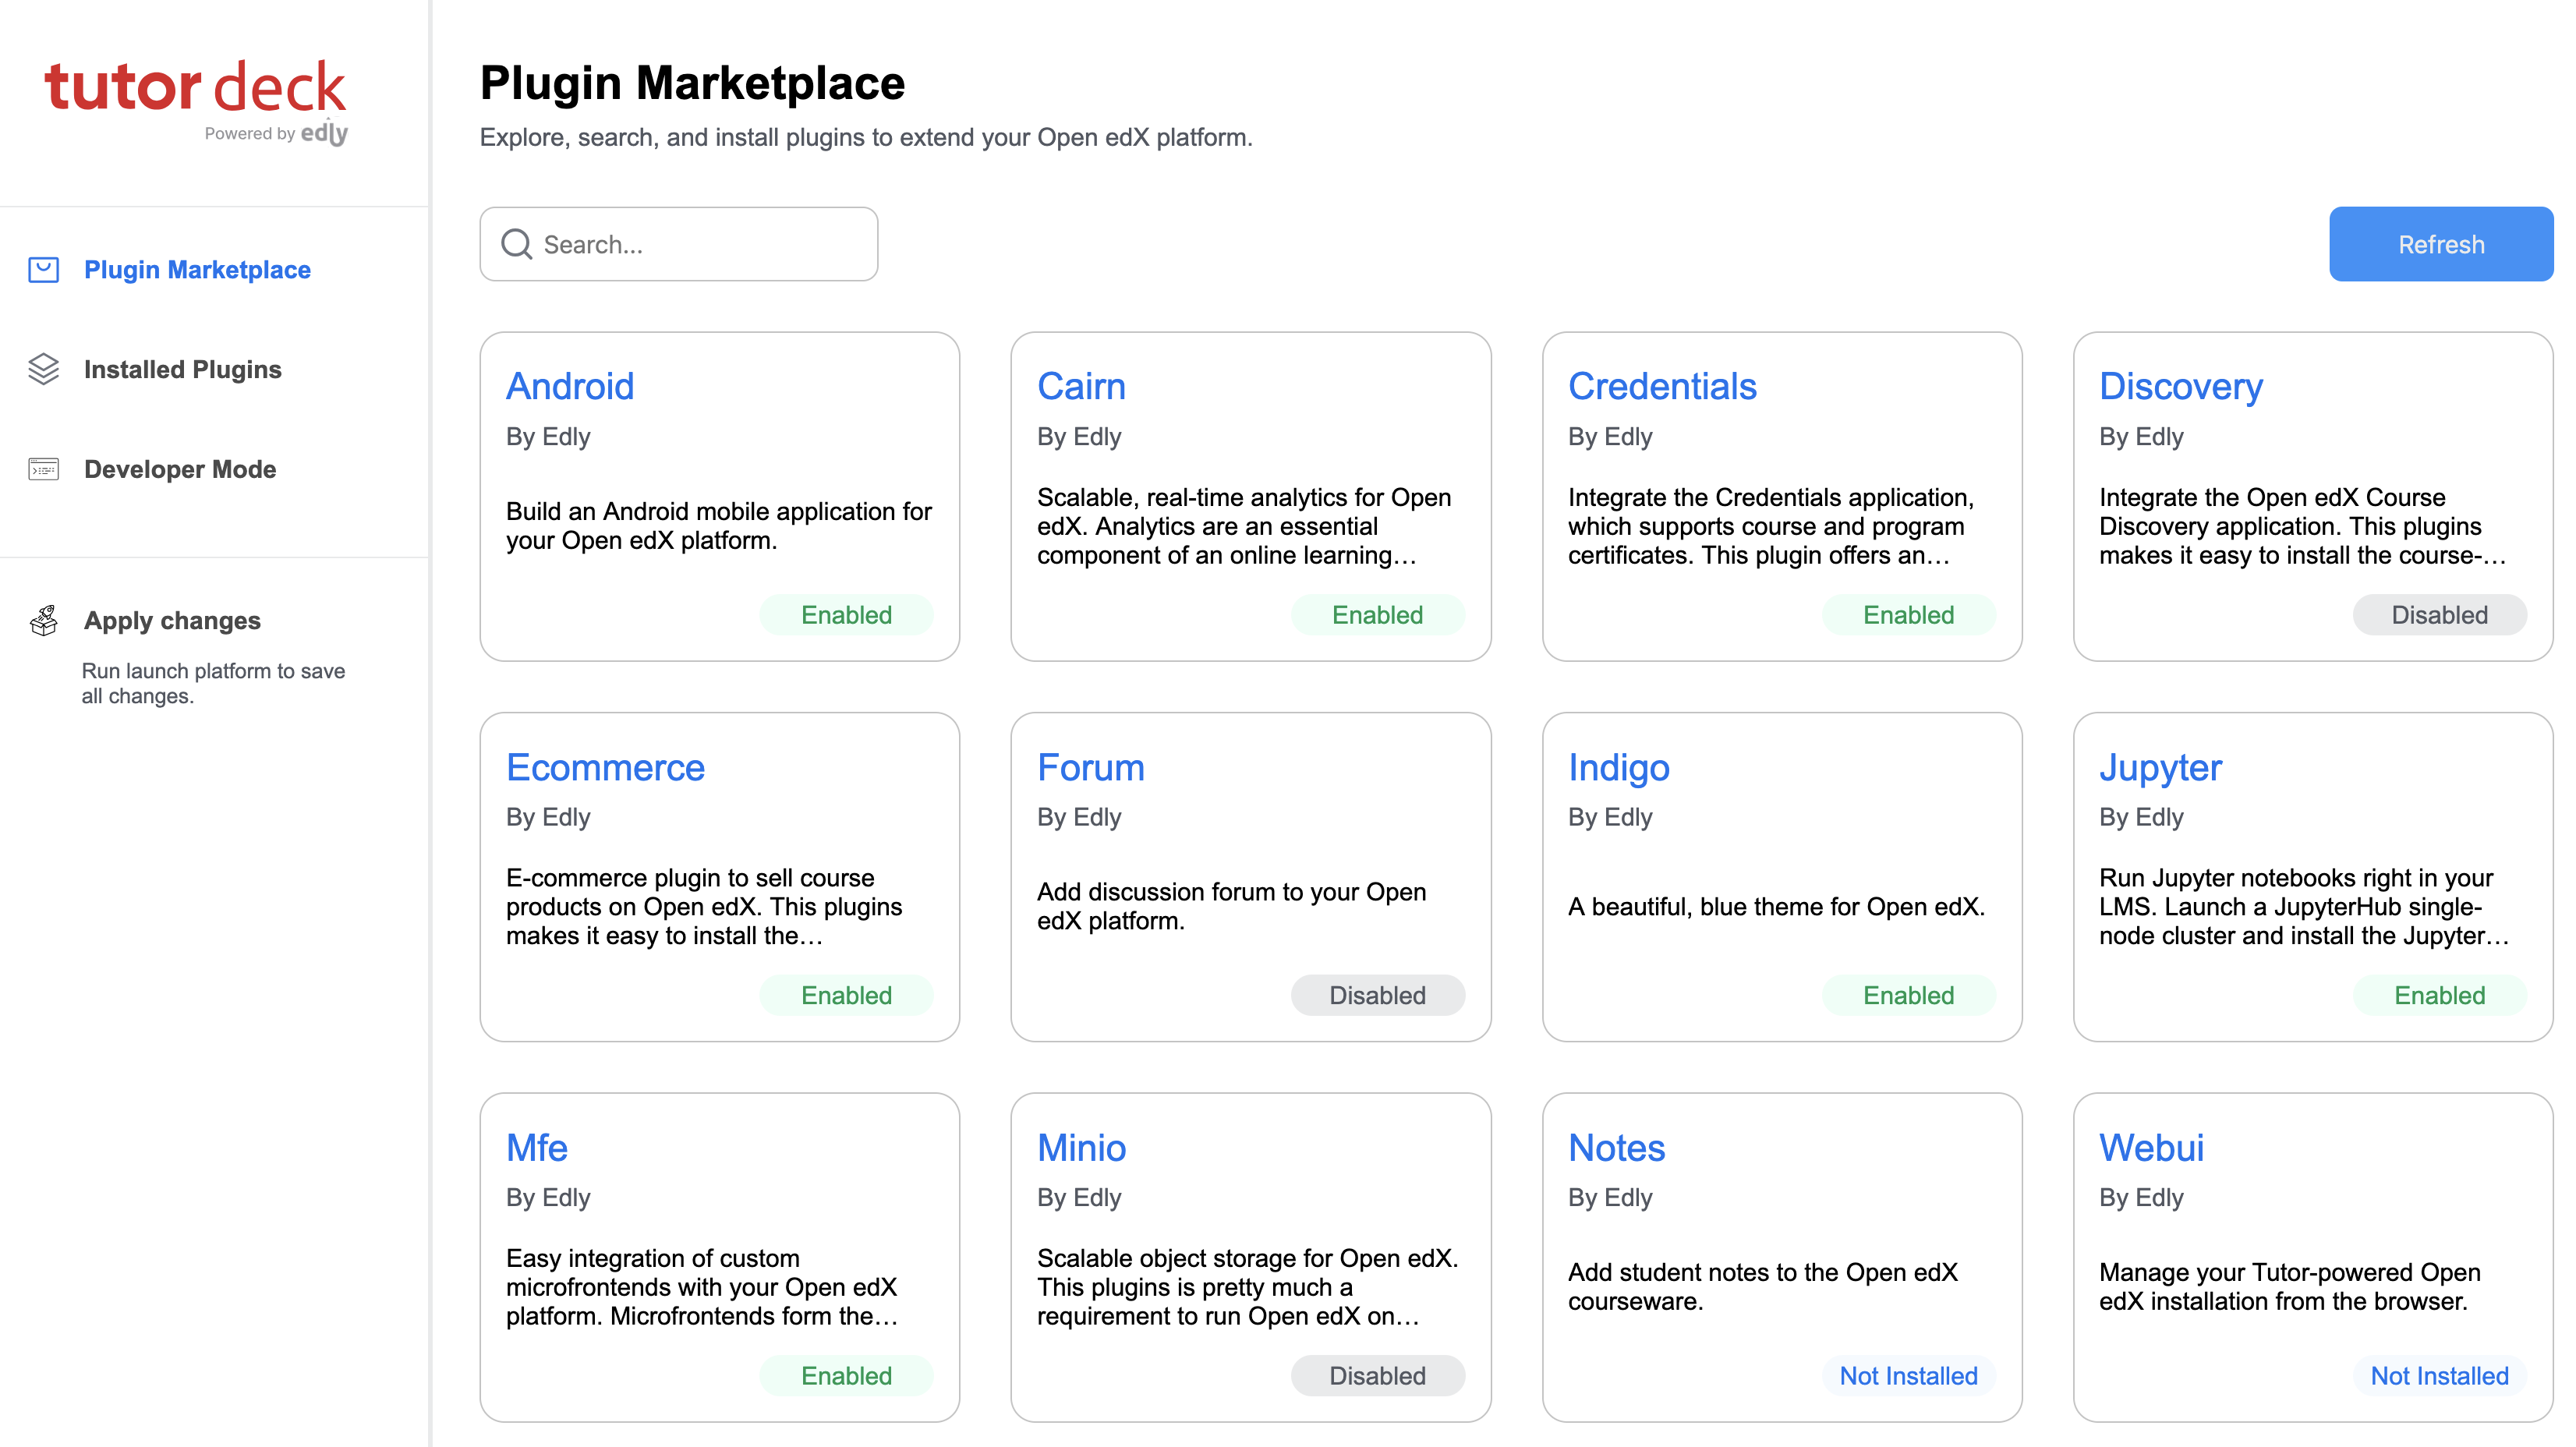Click the Search plugins input field

679,244
